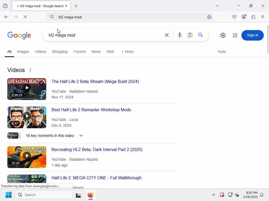Click the Firefox taskbar icon
The width and height of the screenshot is (269, 201).
[90, 195]
